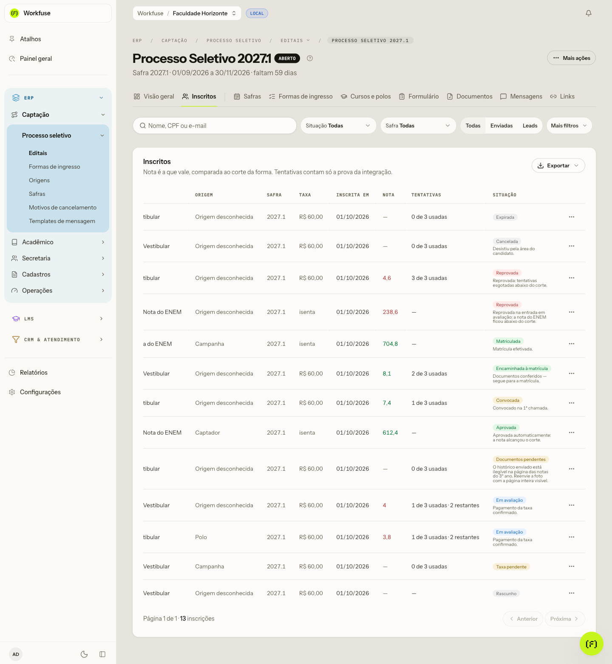This screenshot has width=612, height=664.
Task: Select the Leads segment filter
Action: pyautogui.click(x=530, y=126)
